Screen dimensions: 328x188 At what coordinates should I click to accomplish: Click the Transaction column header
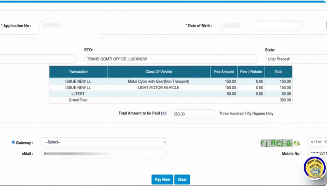[x=78, y=72]
